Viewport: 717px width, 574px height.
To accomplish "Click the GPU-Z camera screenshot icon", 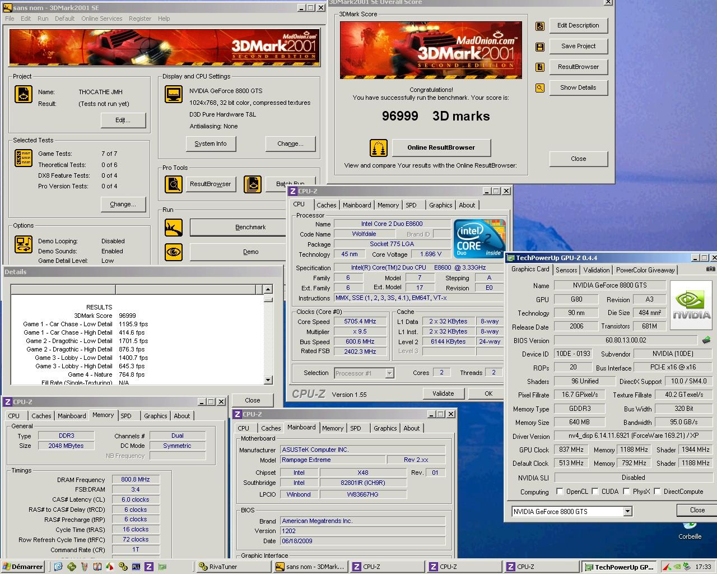I will pos(710,269).
